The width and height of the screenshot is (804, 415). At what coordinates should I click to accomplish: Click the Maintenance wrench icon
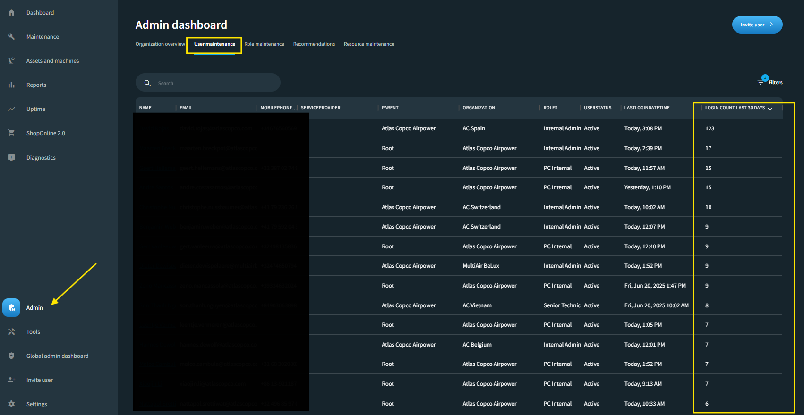(x=11, y=37)
